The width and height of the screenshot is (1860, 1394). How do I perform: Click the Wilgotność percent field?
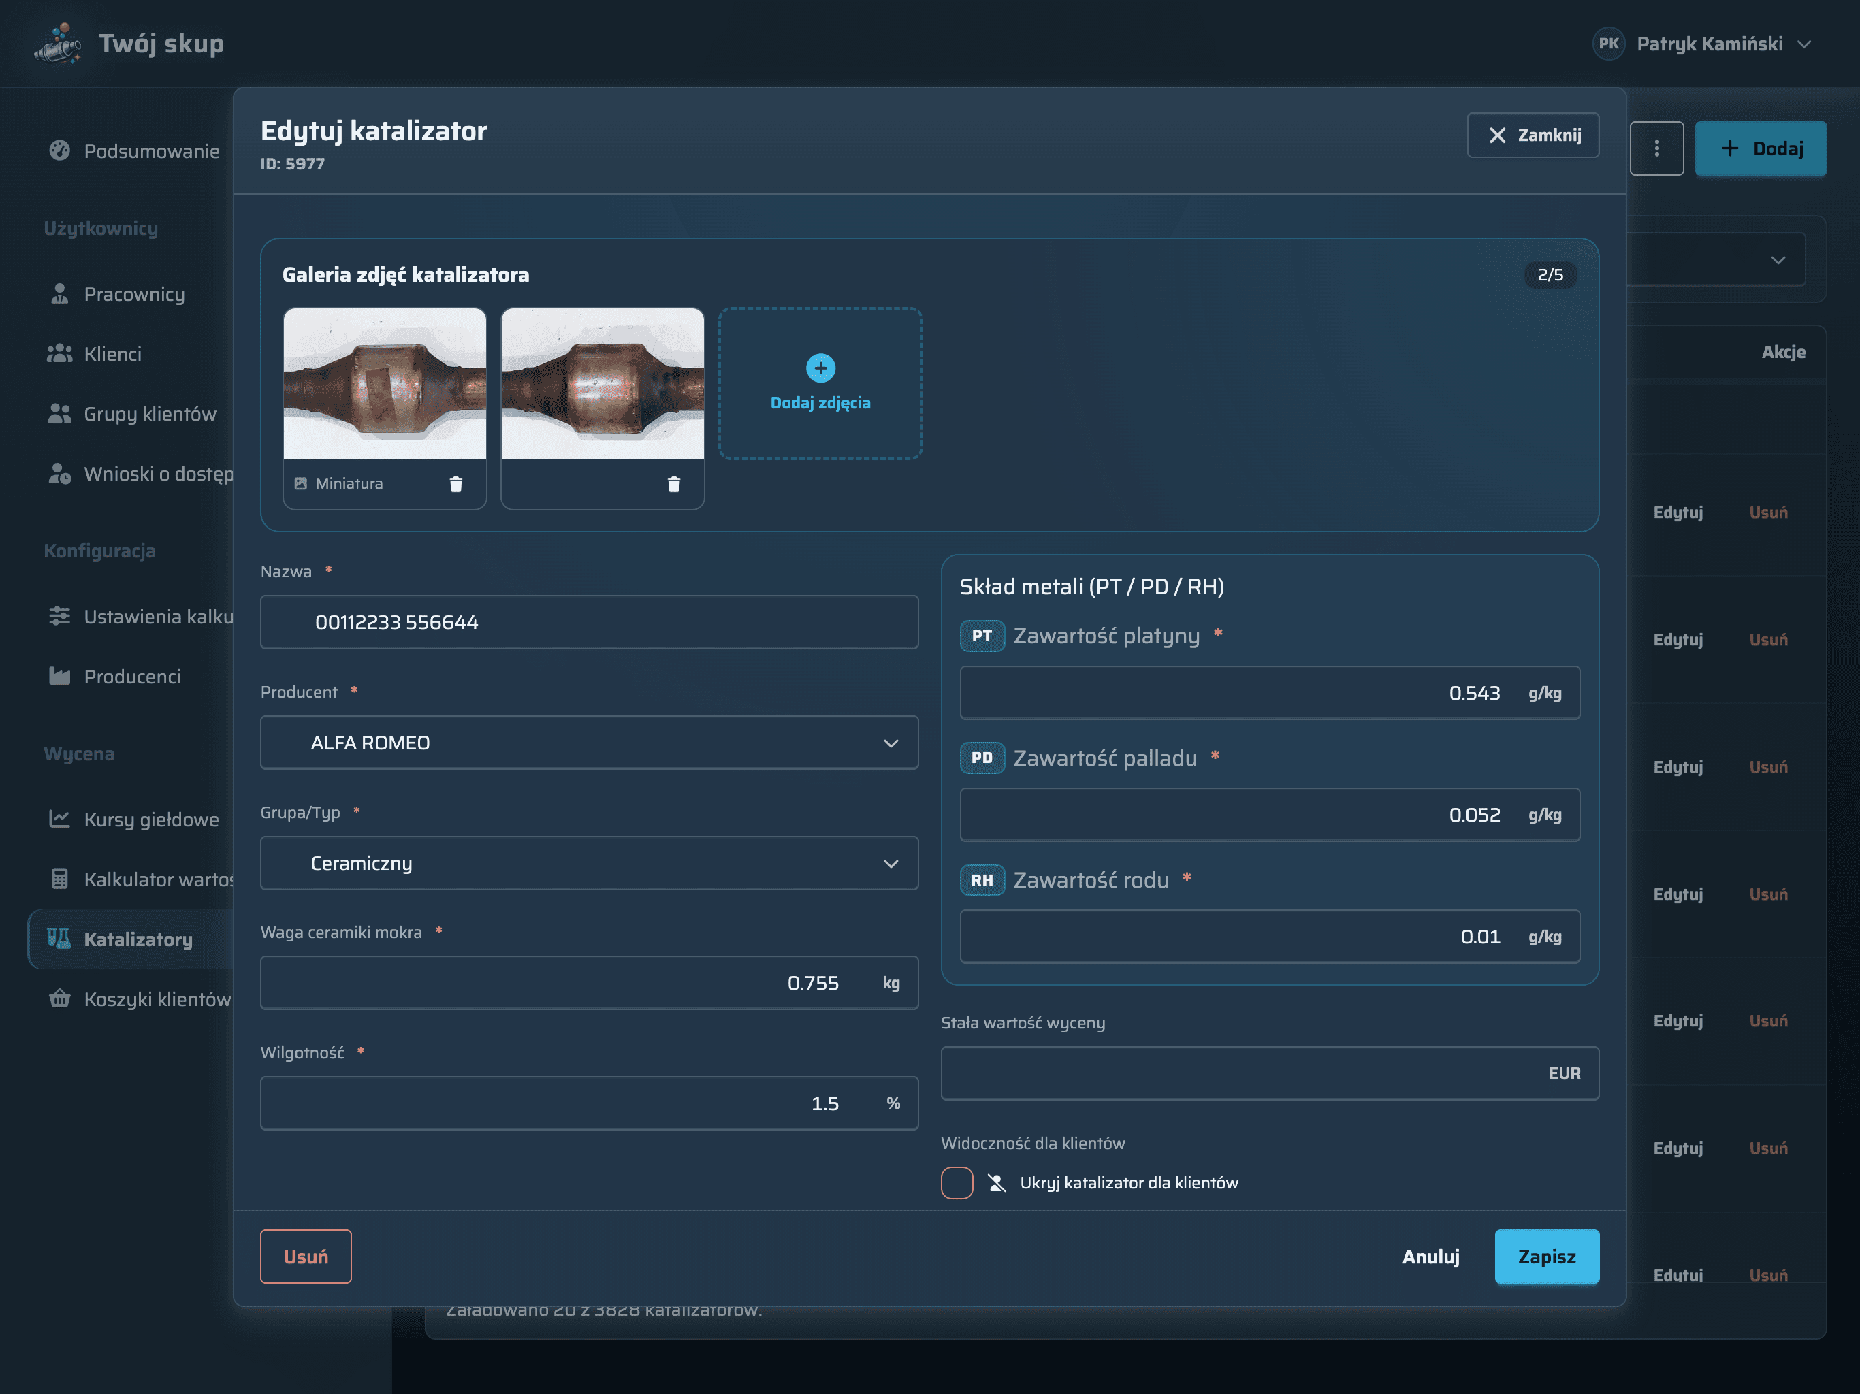point(589,1103)
